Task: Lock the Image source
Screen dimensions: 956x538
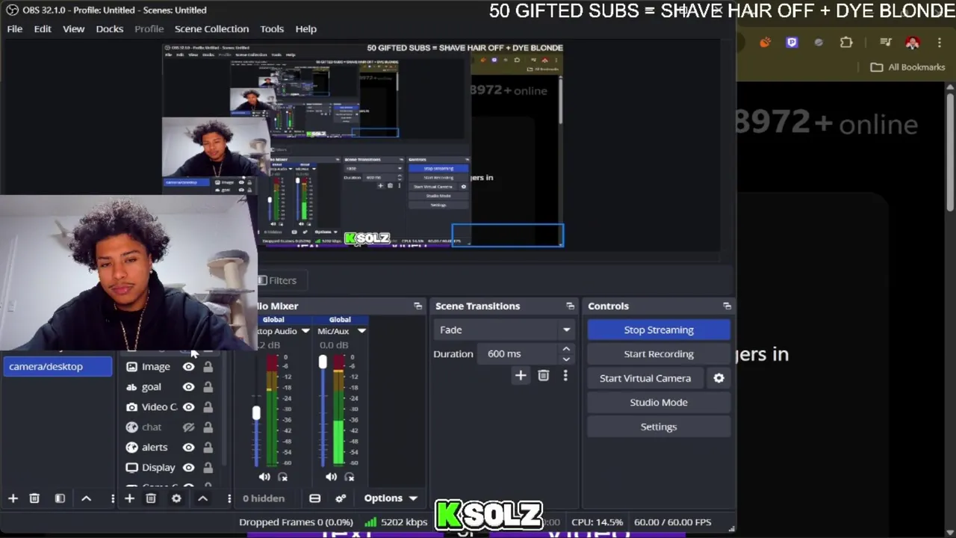Action: point(208,367)
